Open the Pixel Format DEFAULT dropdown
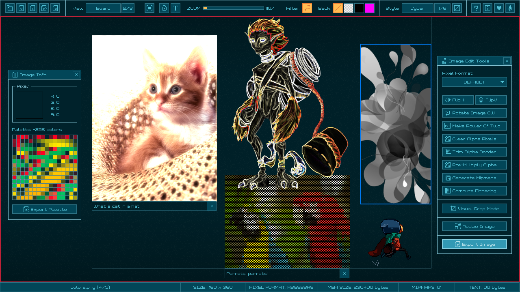This screenshot has width=520, height=292. coord(474,82)
